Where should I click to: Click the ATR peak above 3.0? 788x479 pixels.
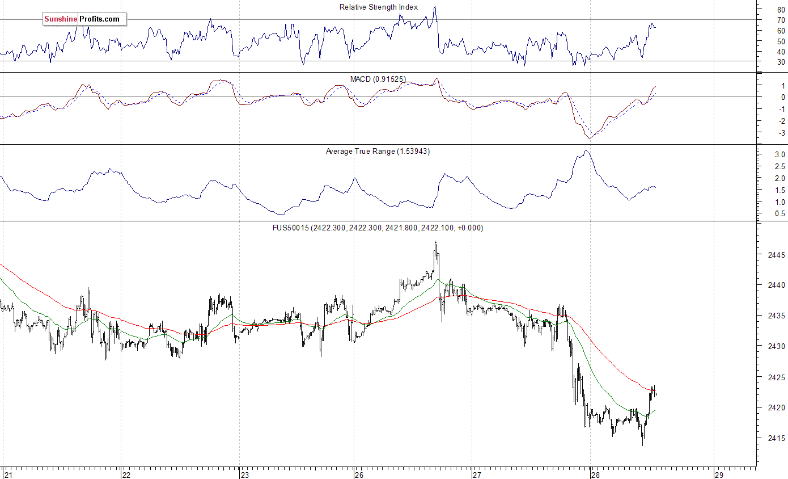[586, 151]
